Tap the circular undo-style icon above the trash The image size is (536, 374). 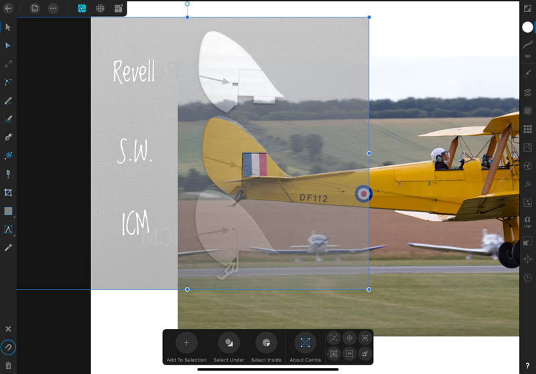pos(8,347)
